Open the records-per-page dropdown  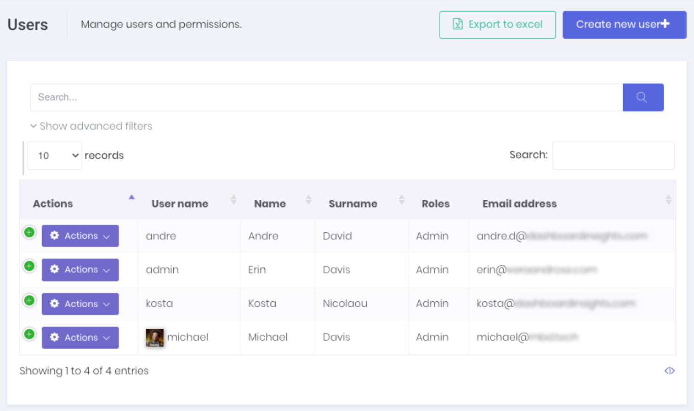tap(54, 156)
